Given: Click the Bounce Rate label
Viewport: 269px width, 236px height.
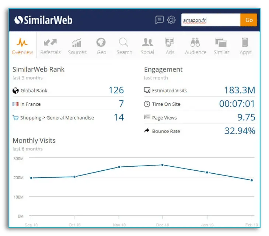Looking at the screenshot, I should (x=166, y=131).
